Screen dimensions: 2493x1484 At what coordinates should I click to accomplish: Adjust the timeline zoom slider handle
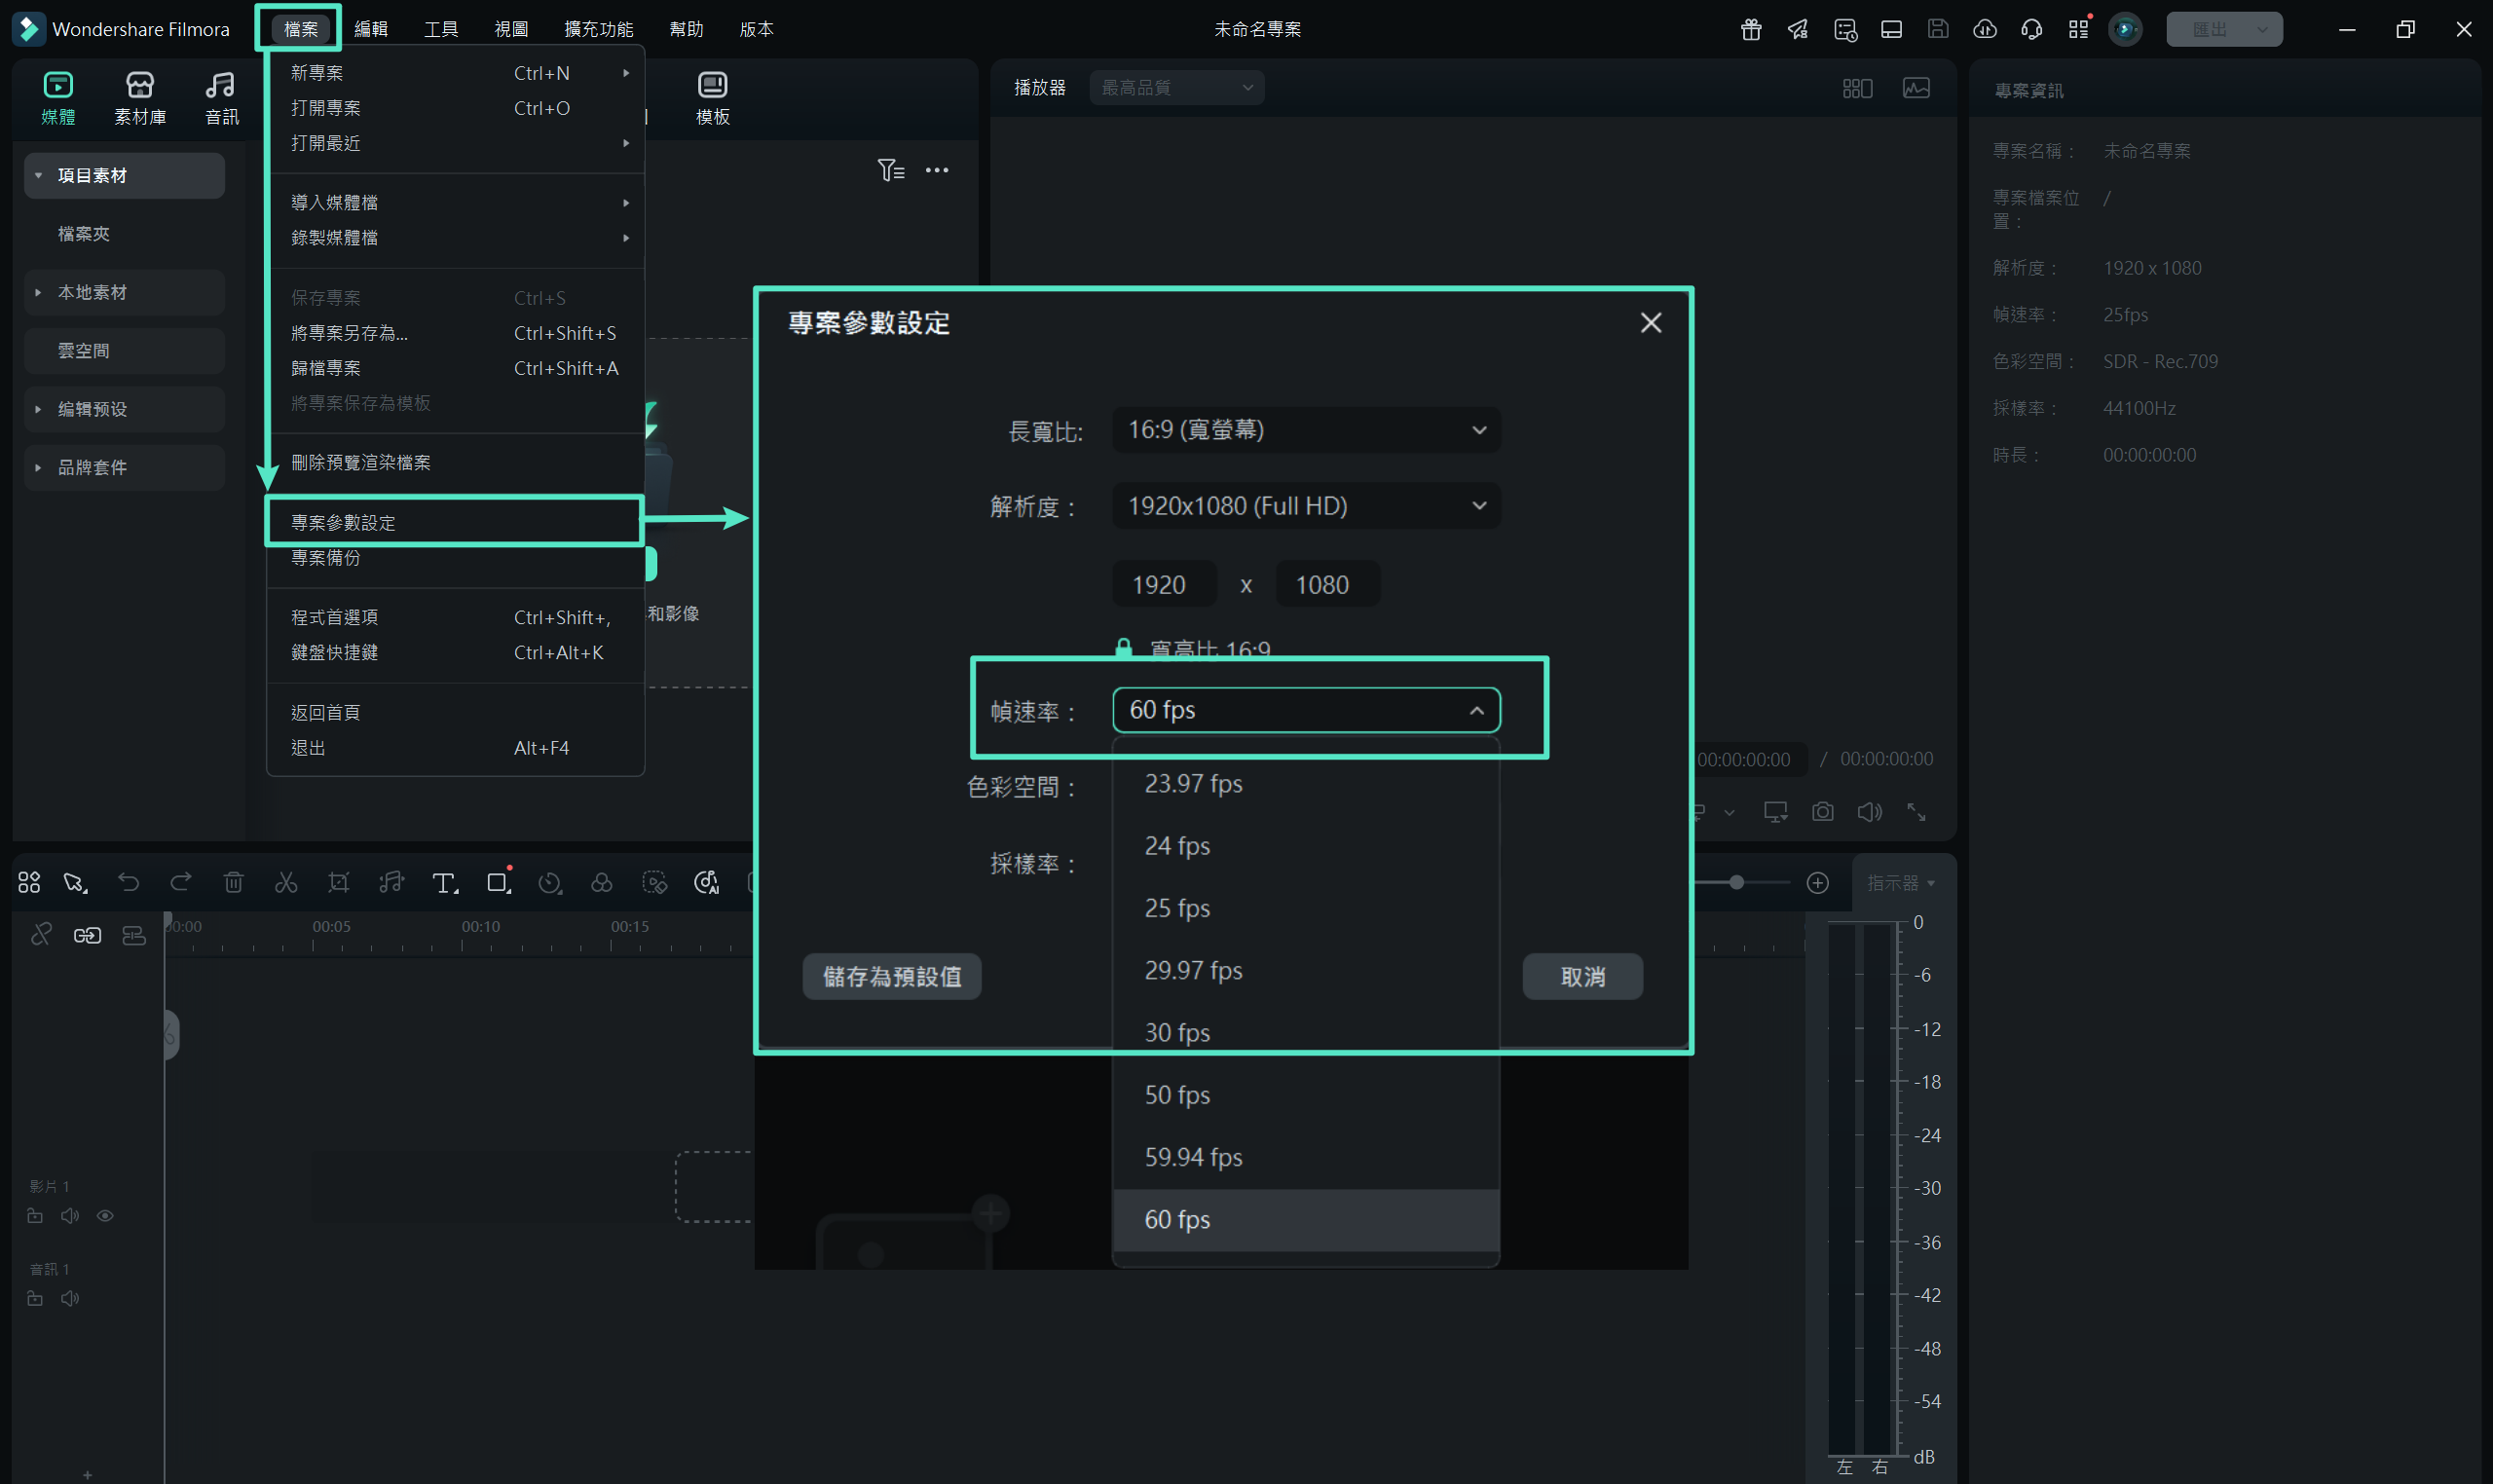click(1736, 883)
